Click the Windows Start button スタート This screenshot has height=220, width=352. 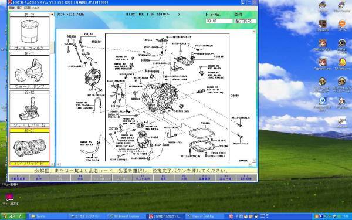[x=13, y=216]
